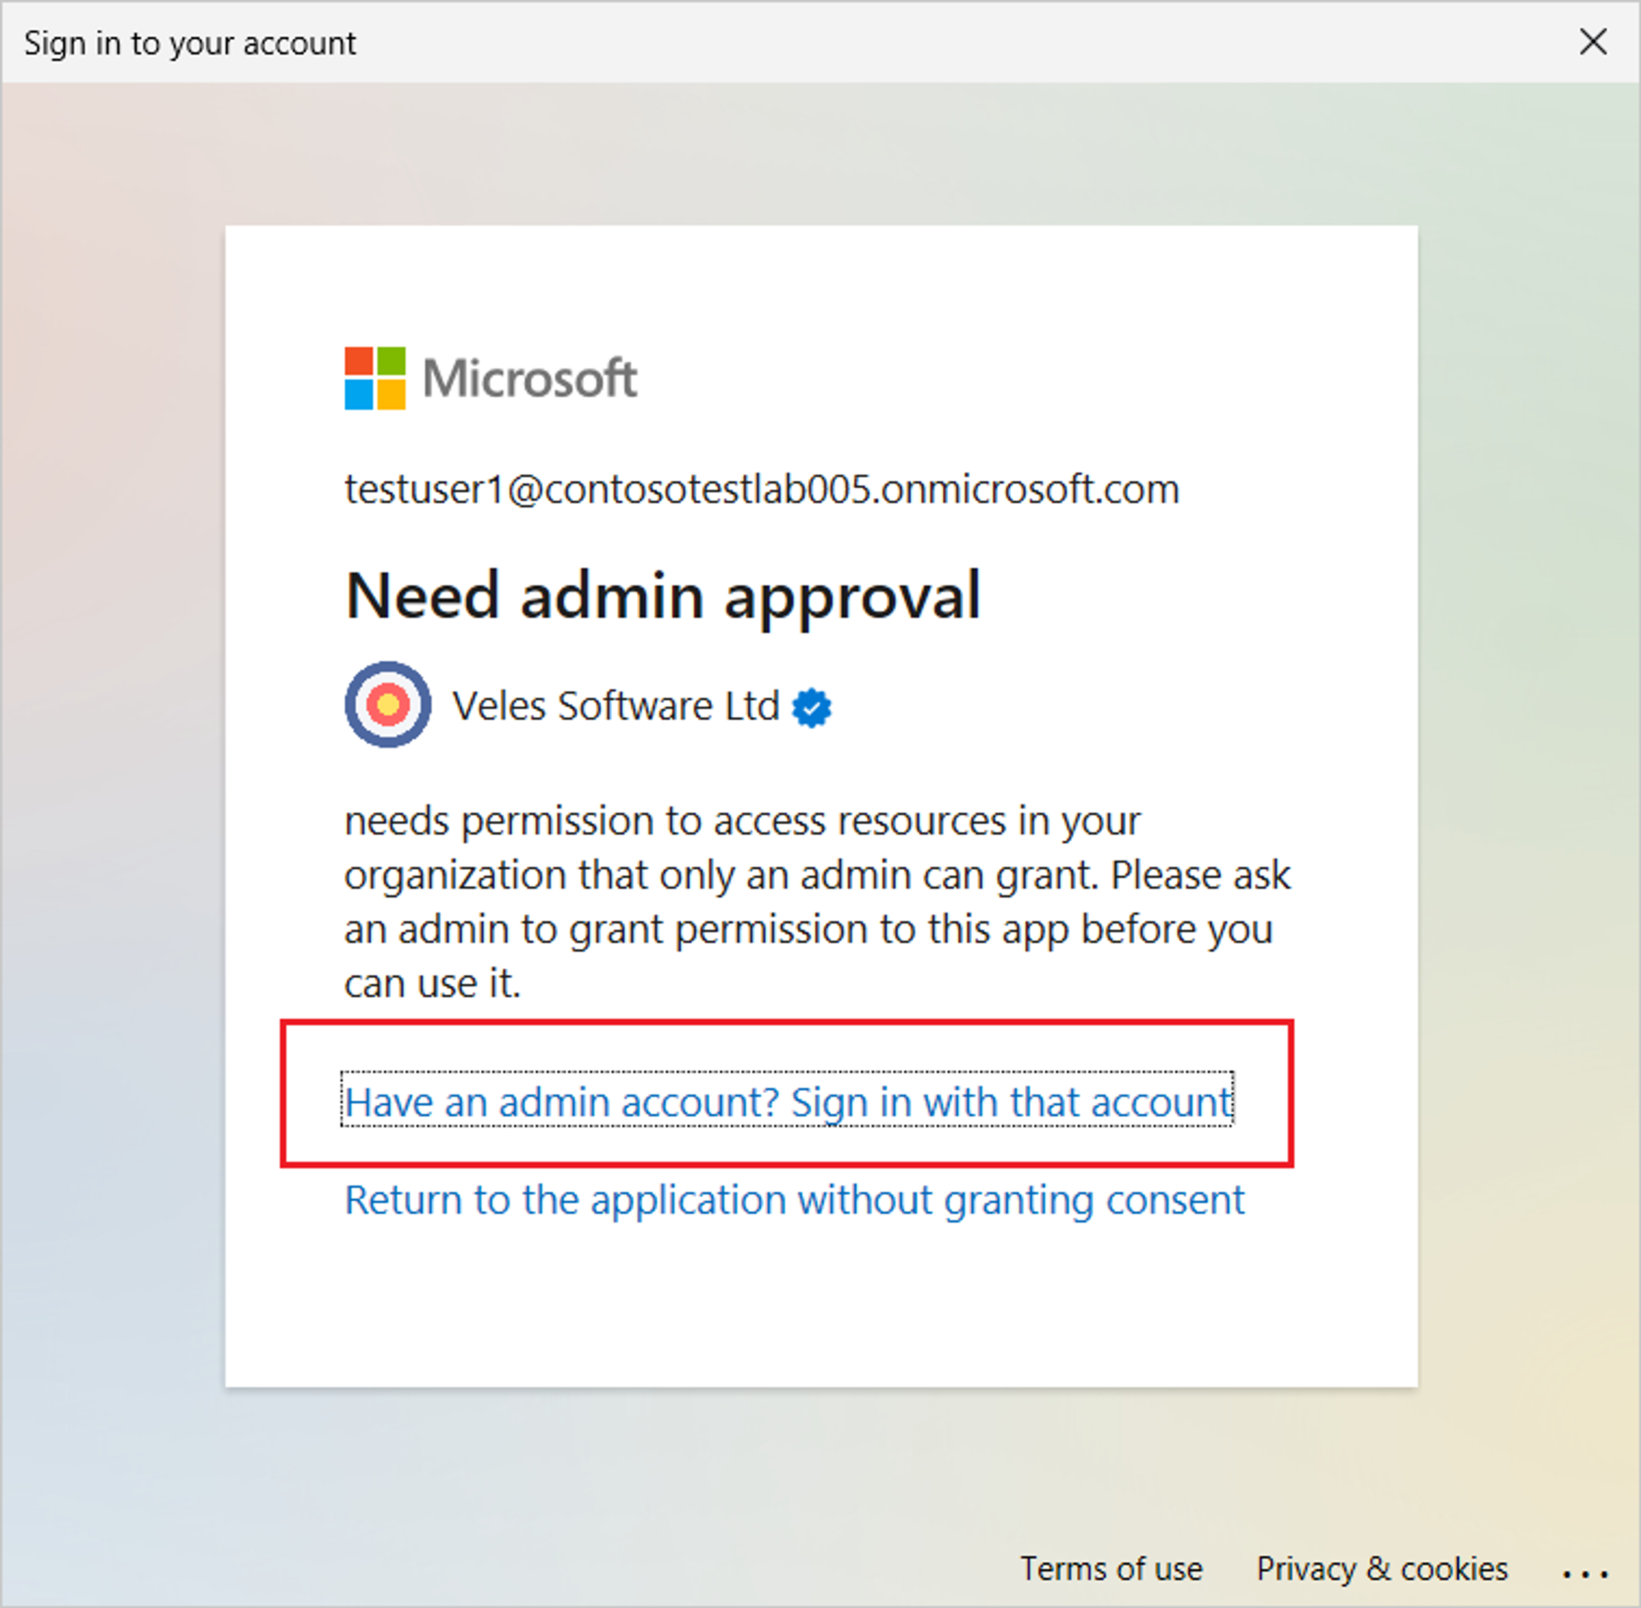Open the Privacy & cookies link
The width and height of the screenshot is (1641, 1608).
click(1382, 1568)
